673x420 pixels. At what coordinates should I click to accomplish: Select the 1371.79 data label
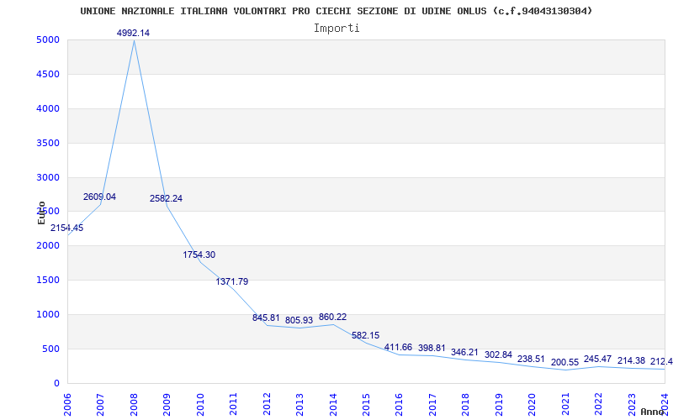click(x=232, y=281)
